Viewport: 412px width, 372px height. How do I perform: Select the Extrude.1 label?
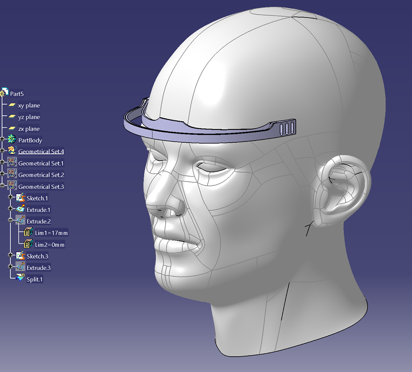[38, 210]
